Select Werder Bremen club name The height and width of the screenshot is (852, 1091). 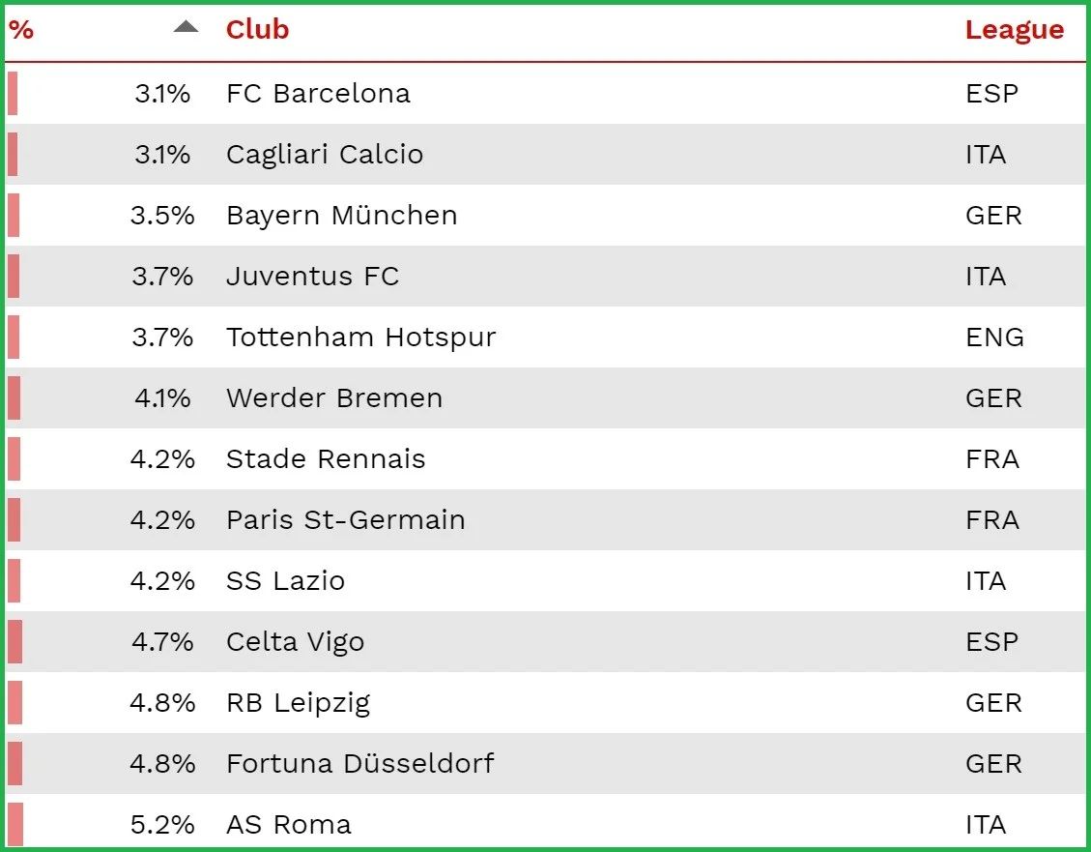334,398
